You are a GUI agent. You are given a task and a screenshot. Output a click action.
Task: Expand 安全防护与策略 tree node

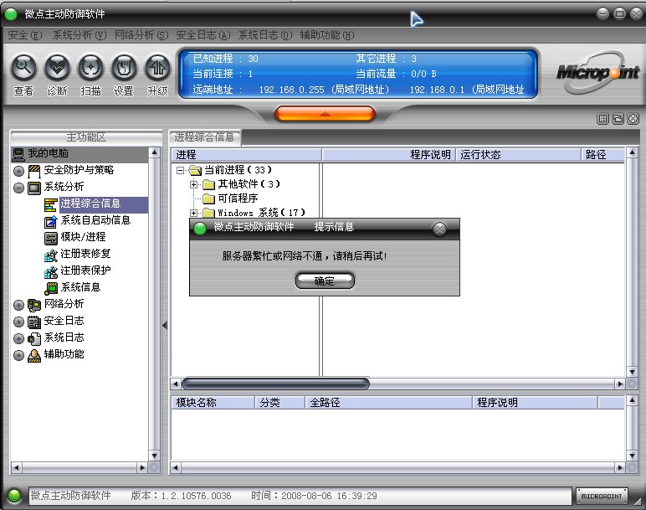(18, 171)
